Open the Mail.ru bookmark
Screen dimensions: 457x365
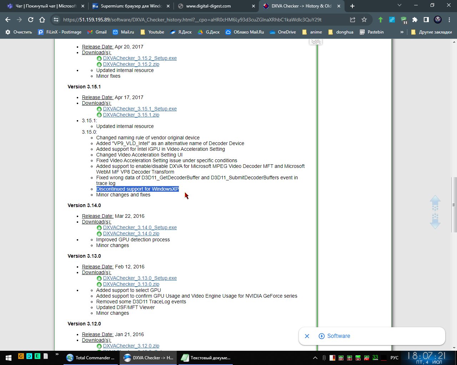(123, 32)
